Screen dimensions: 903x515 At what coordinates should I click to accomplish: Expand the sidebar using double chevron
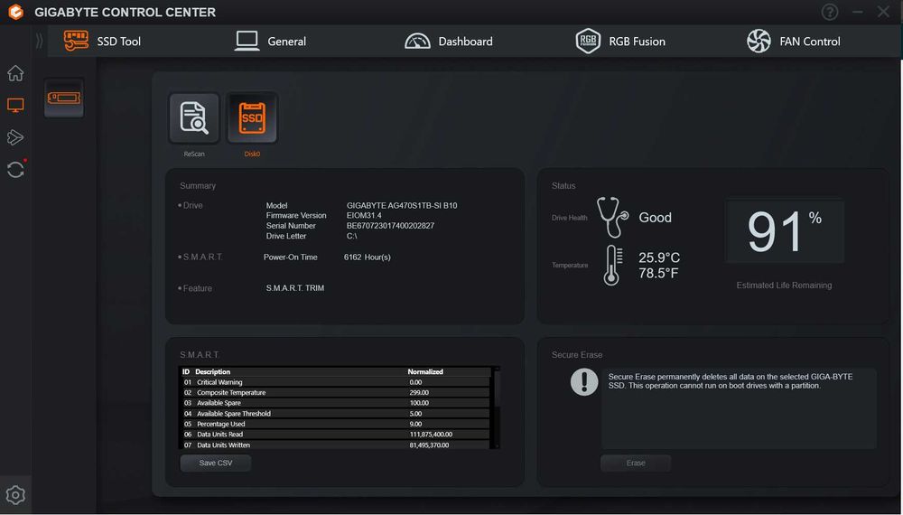[x=39, y=41]
